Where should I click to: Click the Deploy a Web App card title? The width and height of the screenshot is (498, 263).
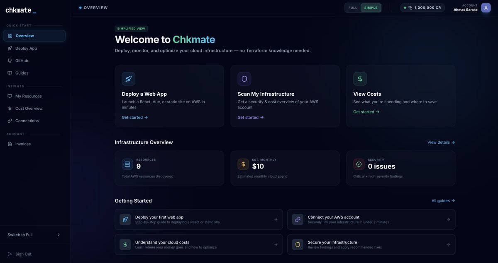point(144,94)
